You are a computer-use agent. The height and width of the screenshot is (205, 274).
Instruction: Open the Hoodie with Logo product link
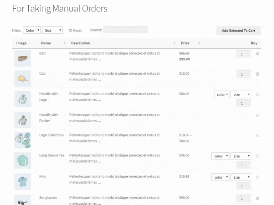48,97
